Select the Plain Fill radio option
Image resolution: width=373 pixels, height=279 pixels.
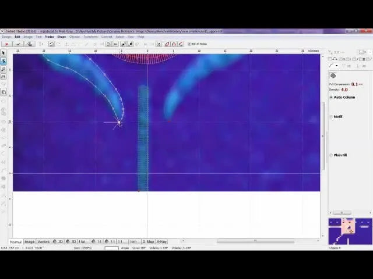pyautogui.click(x=332, y=155)
